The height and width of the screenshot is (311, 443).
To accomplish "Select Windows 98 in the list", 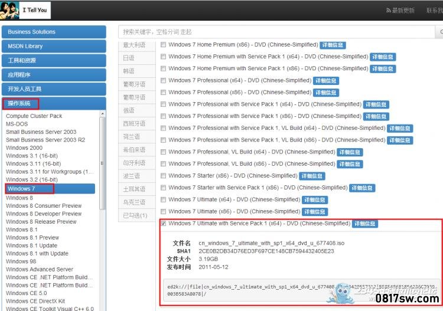I will (21, 261).
